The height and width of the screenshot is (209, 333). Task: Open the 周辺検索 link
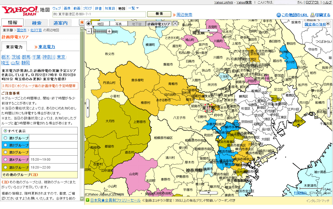tap(184, 15)
